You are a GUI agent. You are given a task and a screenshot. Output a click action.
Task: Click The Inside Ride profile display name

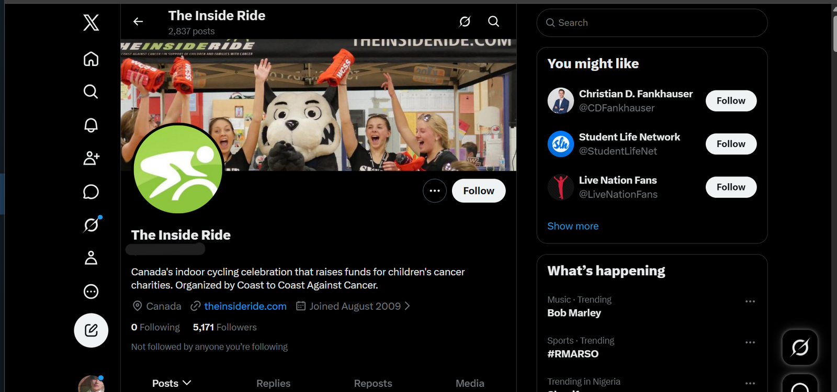[180, 235]
